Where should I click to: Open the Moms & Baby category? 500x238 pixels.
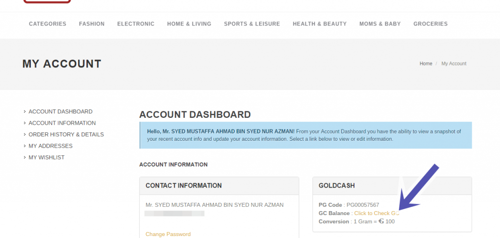380,24
